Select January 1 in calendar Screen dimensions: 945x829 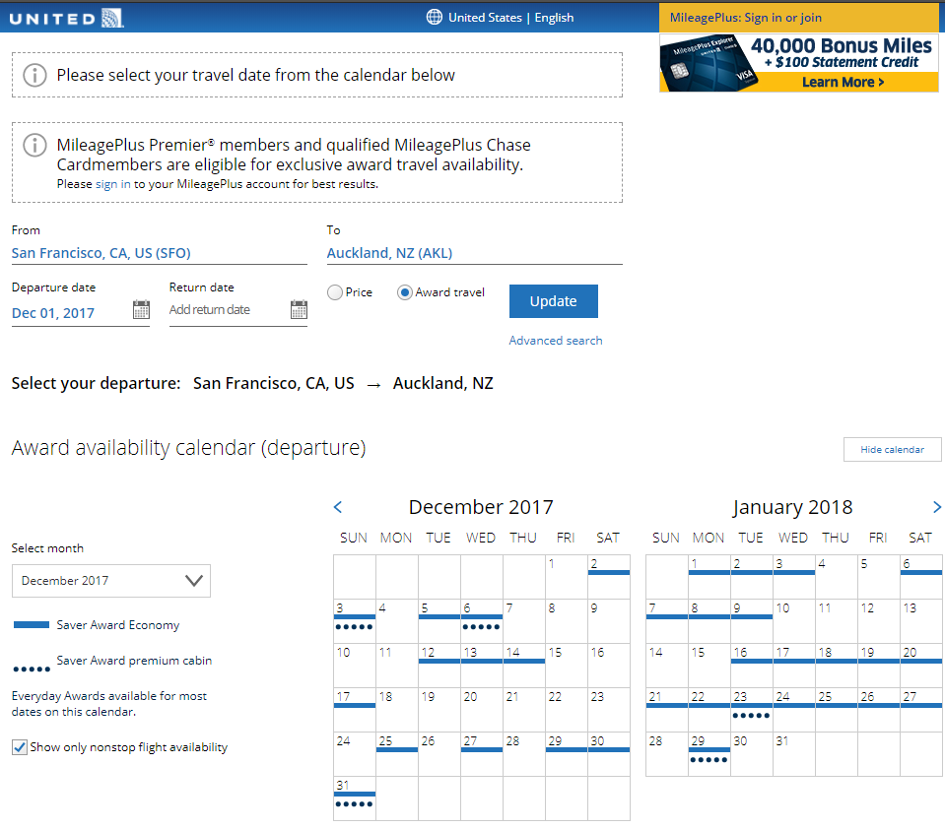point(709,577)
